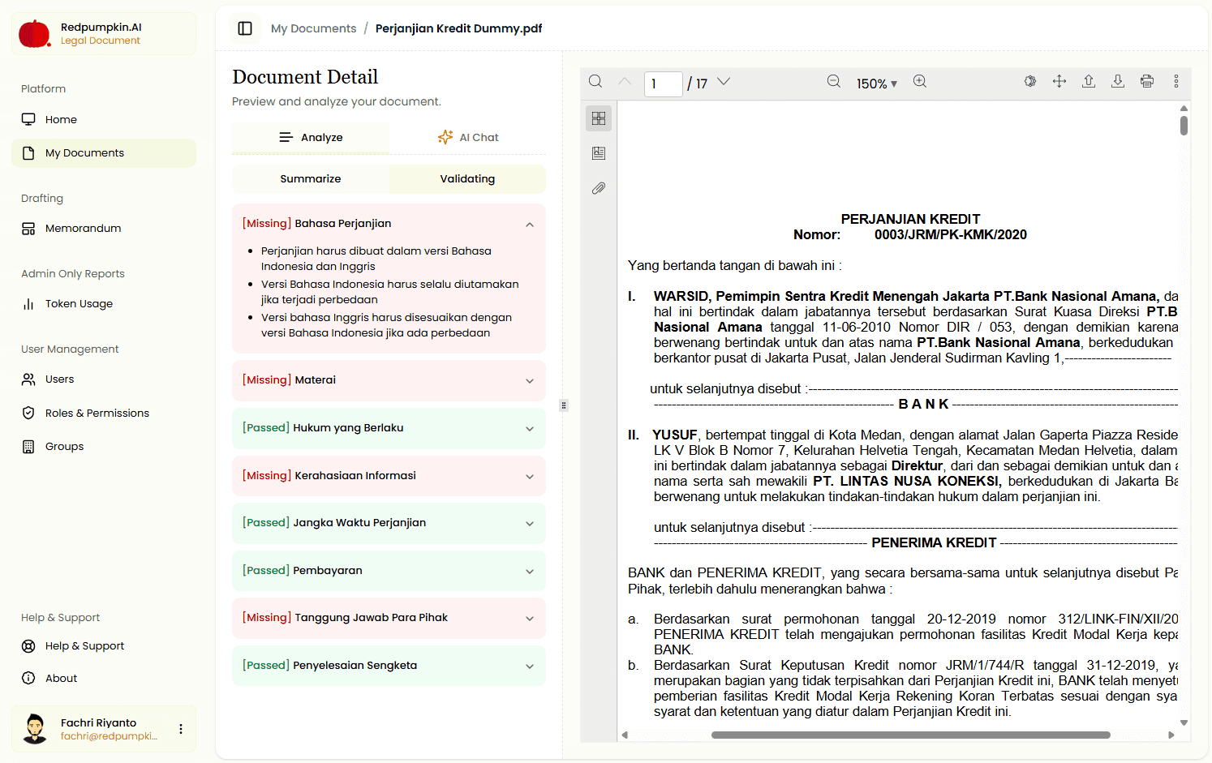This screenshot has width=1212, height=763.
Task: Download the PDF file
Action: 1118,81
